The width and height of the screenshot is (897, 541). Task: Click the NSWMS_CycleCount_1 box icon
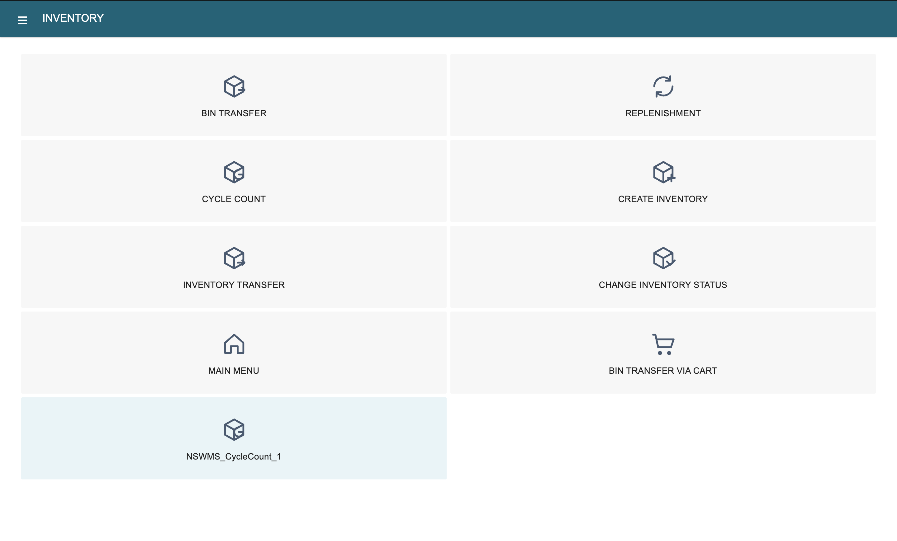point(234,429)
